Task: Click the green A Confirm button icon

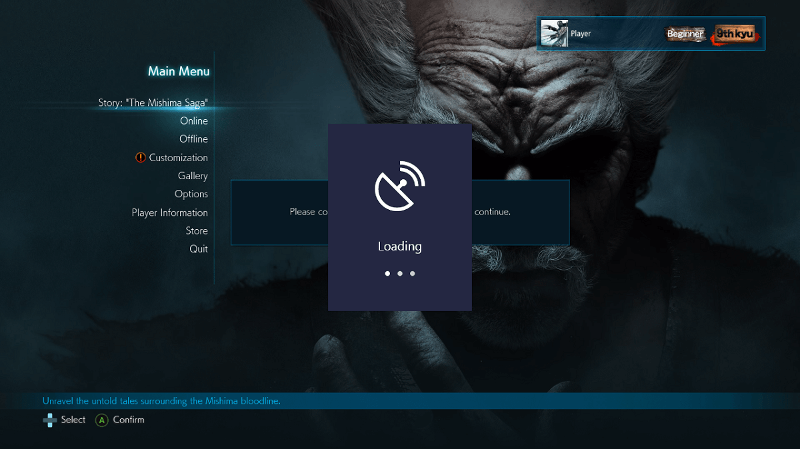Action: coord(101,420)
